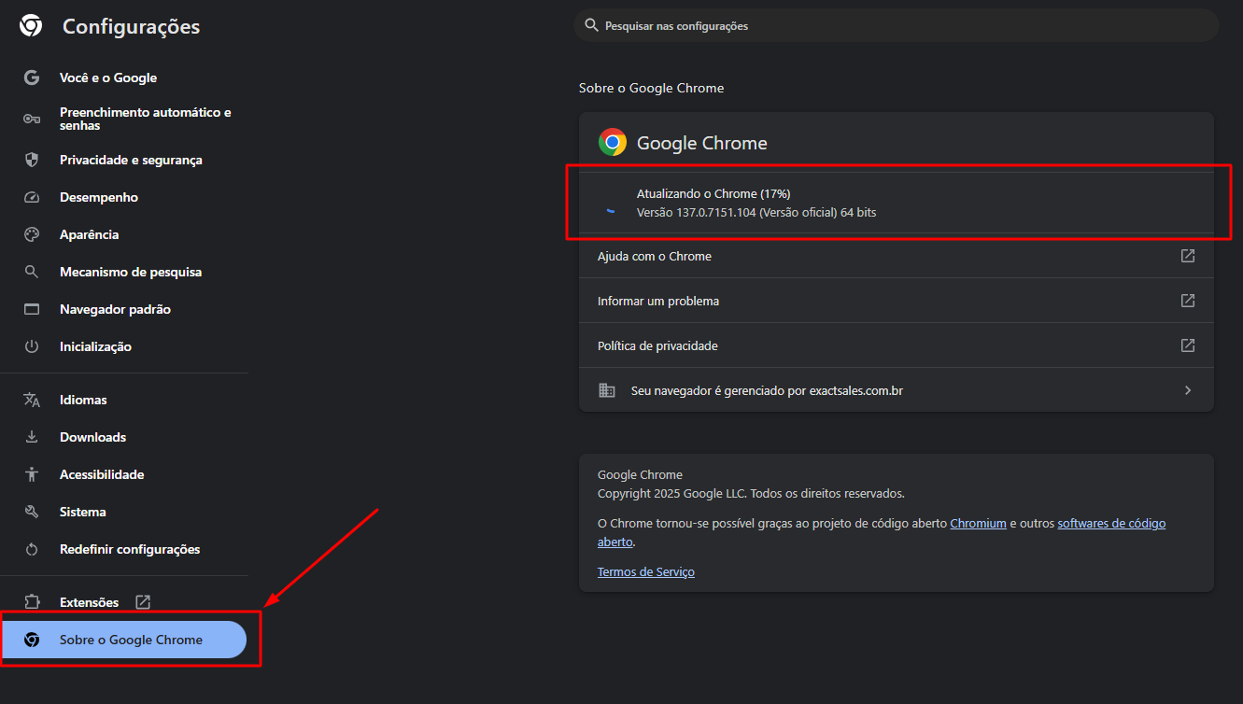
Task: Click the building icon beside managed browser notice
Action: 607,390
